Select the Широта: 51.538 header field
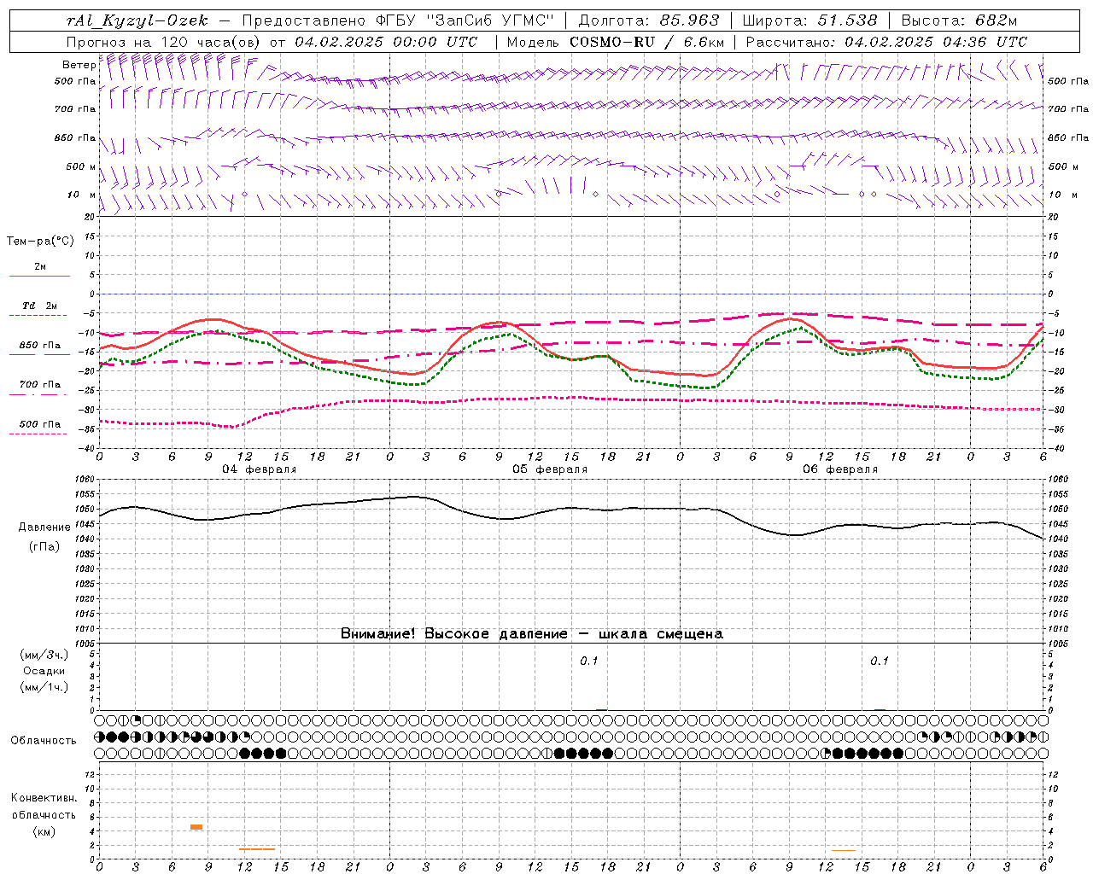Screen dimensions: 1093x874 coord(810,20)
